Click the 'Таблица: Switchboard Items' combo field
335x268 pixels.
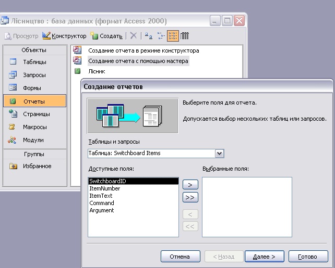[x=155, y=153]
